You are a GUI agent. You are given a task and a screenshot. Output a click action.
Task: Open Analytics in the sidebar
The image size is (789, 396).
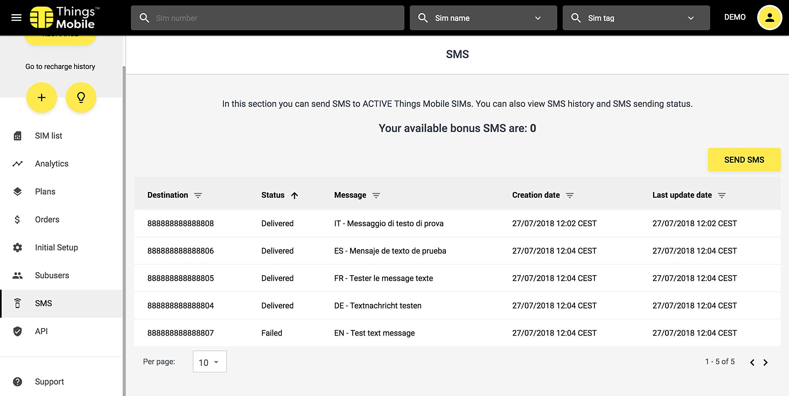[51, 164]
